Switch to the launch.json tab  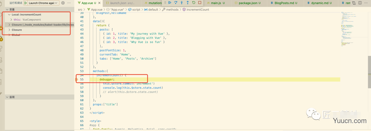tap(122, 3)
